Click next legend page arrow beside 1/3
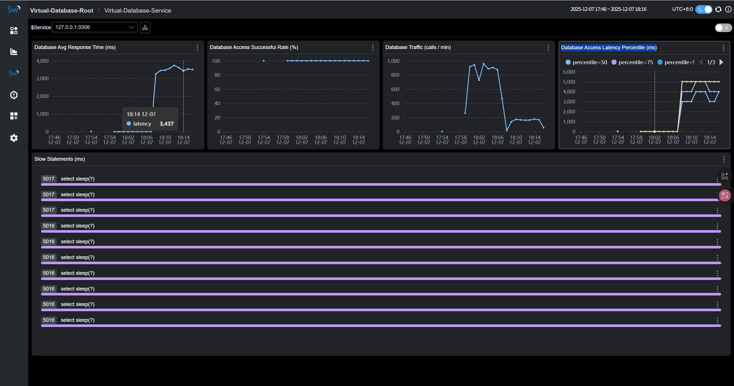Viewport: 734px width, 386px height. [x=721, y=62]
